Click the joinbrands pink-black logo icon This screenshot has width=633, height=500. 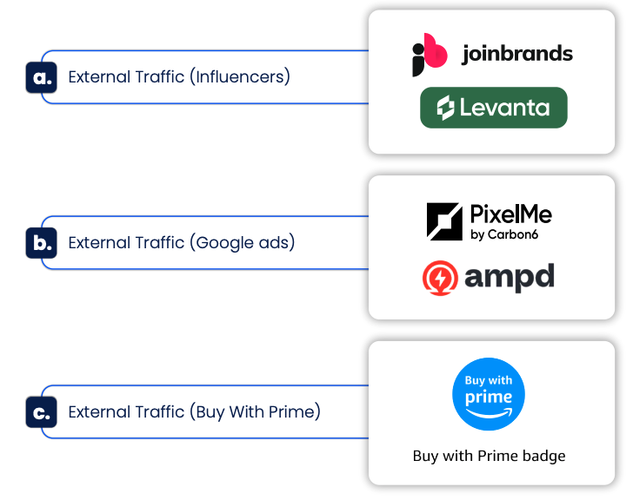coord(430,55)
